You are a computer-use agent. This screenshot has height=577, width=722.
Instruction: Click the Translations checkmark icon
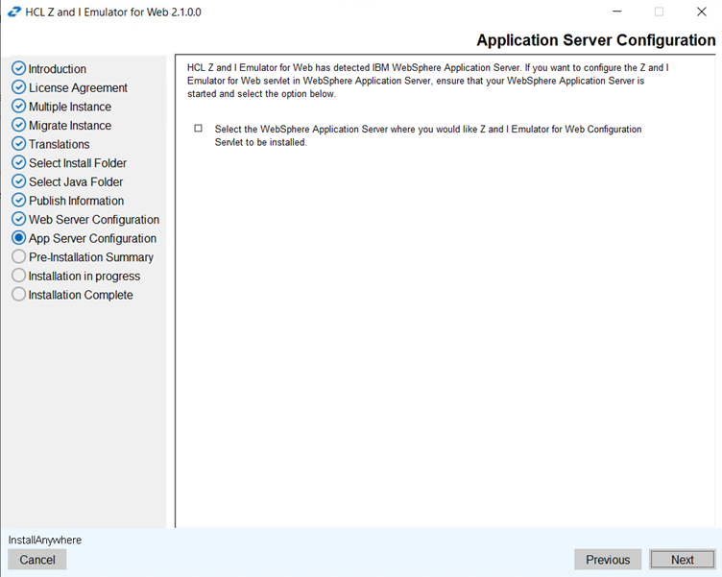(18, 144)
